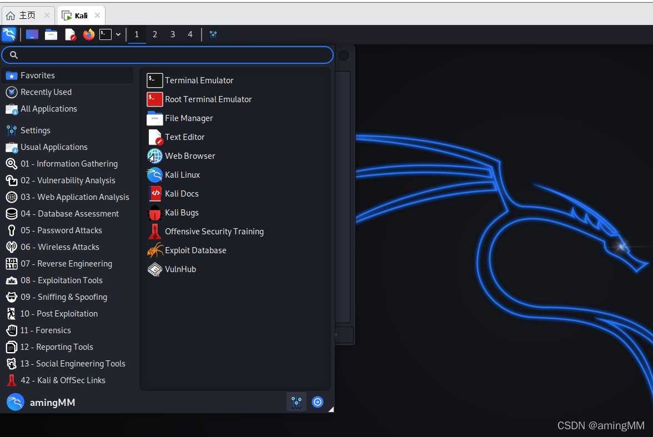Launch Text Editor from favorites list
The image size is (653, 437).
coord(235,137)
